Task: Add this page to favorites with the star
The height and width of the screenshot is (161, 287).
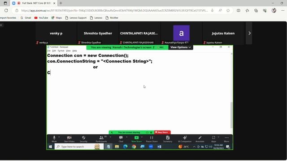Action: click(x=228, y=11)
